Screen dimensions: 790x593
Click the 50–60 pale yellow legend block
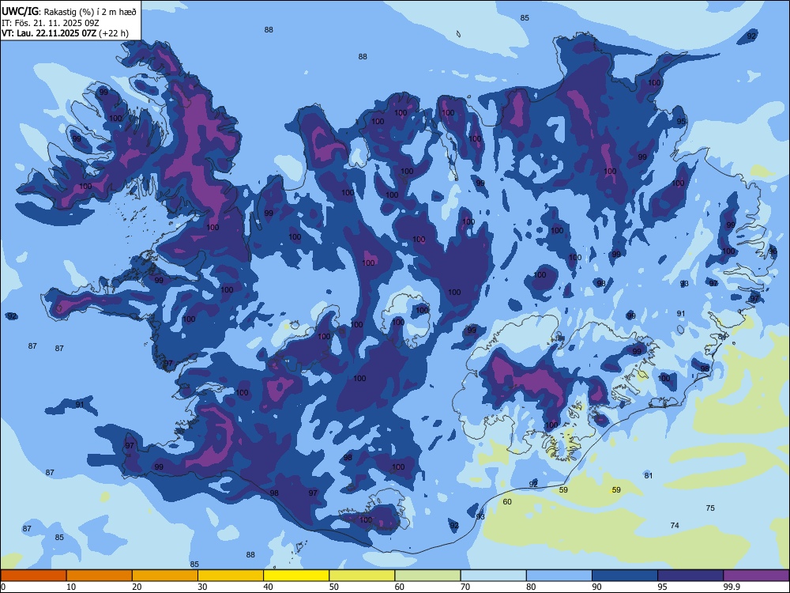pyautogui.click(x=362, y=576)
